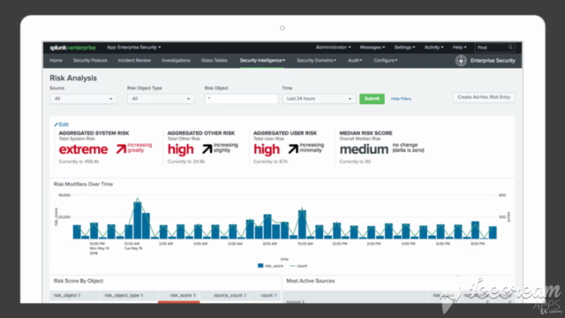Viewport: 565px width, 318px height.
Task: Click Risk Score By Object panel title
Action: [x=79, y=281]
